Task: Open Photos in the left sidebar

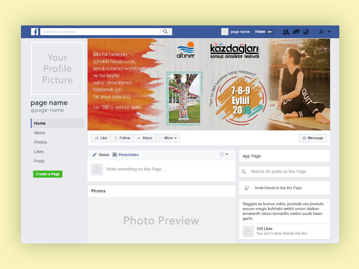Action: pos(40,142)
